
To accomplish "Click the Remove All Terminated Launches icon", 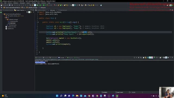I will pyautogui.click(x=141, y=57).
